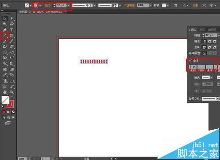Select the Type tool
220x160 pixels.
click(x=11, y=30)
